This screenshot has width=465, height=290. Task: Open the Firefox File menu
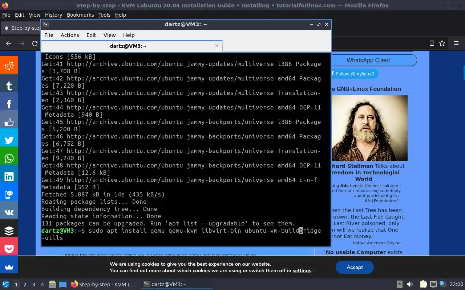[x=6, y=15]
